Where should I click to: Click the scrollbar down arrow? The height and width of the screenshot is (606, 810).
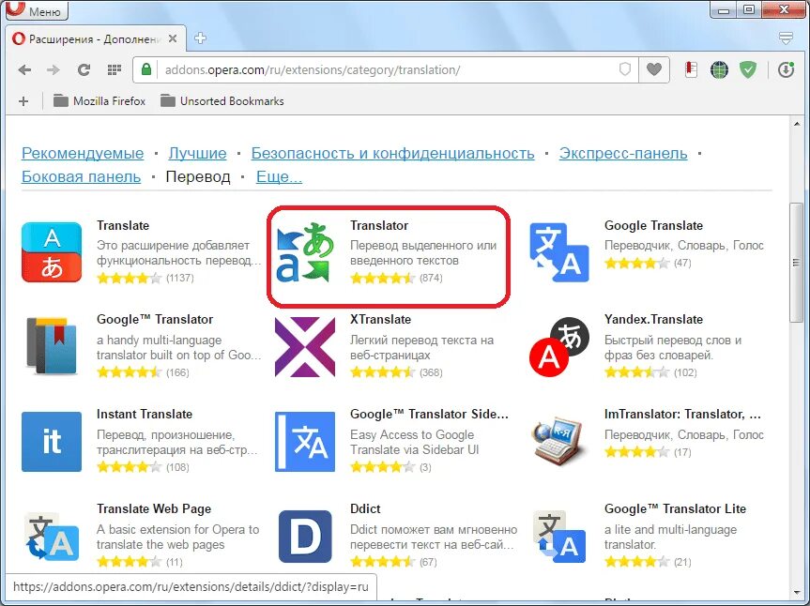(796, 593)
